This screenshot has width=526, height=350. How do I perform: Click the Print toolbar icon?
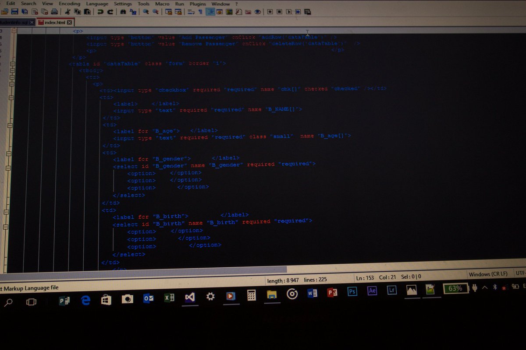point(55,12)
